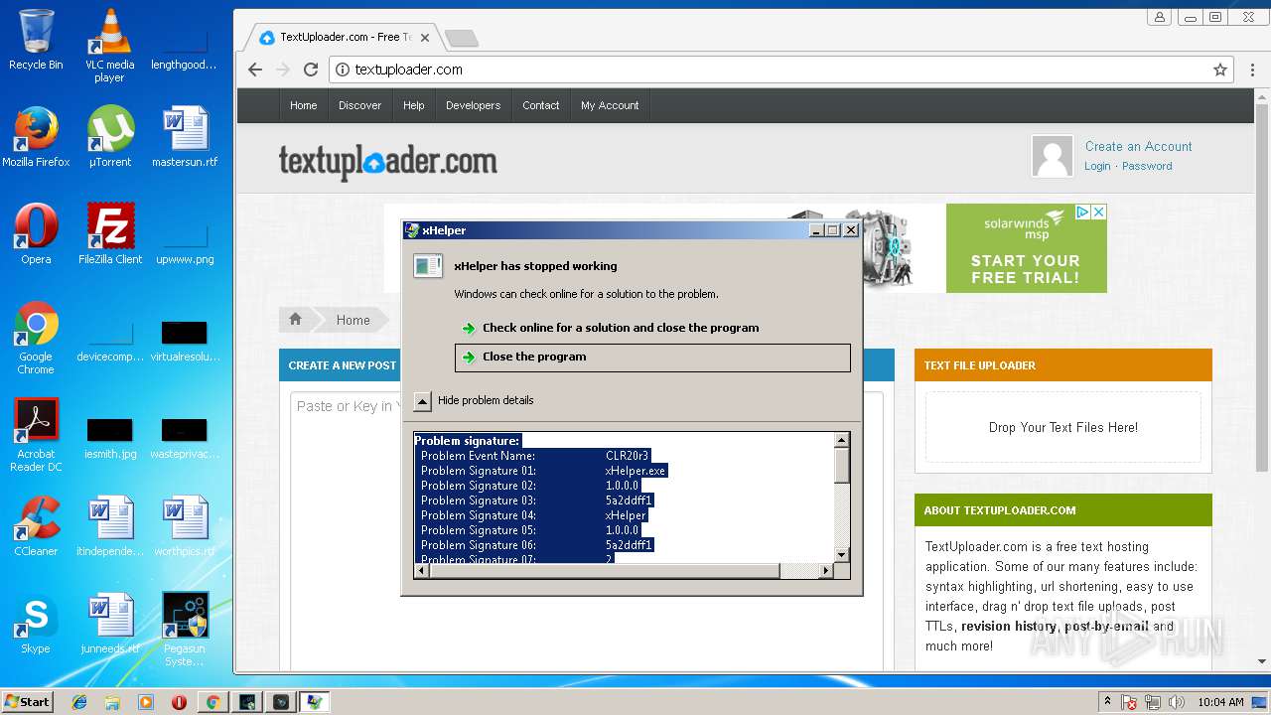Click the Windows Start button
The width and height of the screenshot is (1271, 715).
(x=28, y=702)
